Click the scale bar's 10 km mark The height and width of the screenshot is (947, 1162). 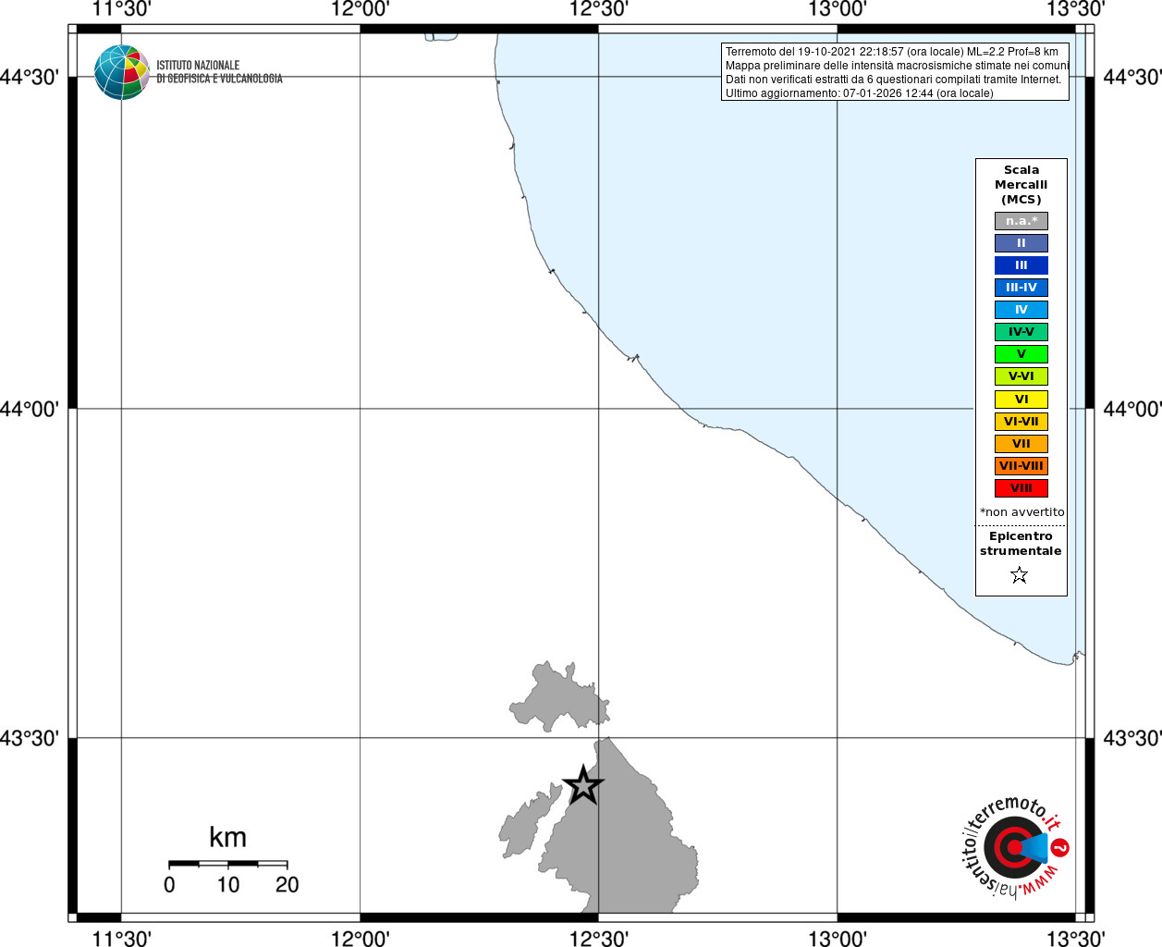pos(228,885)
